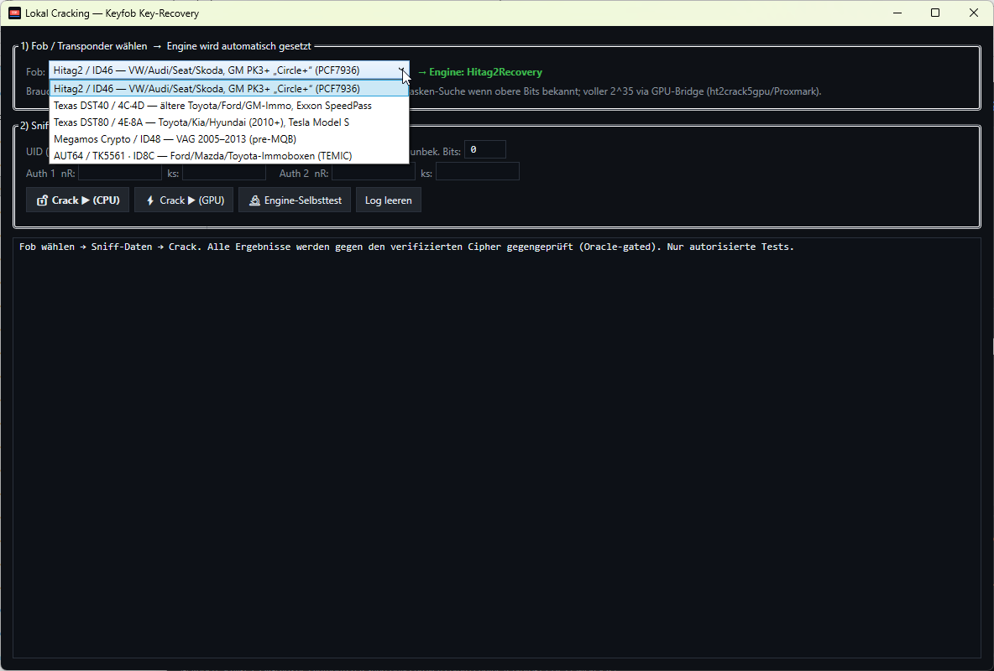
Task: Focus the Auth 1 nR field
Action: pyautogui.click(x=120, y=172)
